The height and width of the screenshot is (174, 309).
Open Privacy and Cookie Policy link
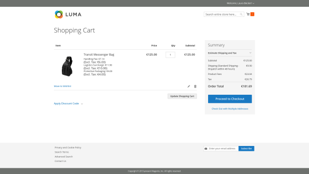pyautogui.click(x=68, y=147)
